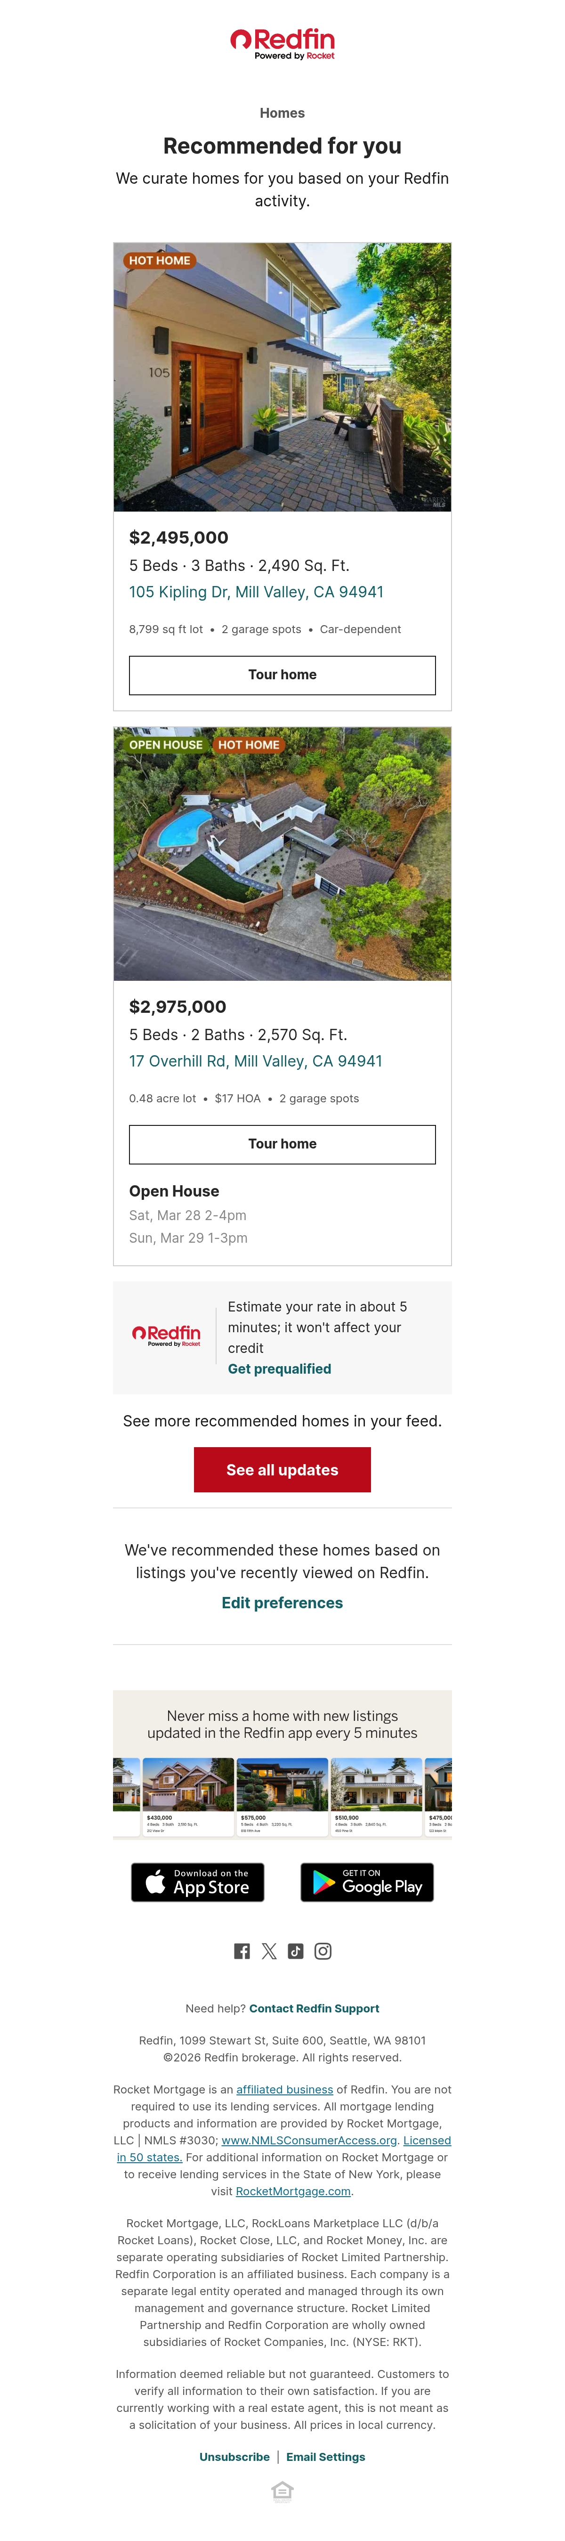Click Unsubscribe link in footer

click(x=234, y=2456)
